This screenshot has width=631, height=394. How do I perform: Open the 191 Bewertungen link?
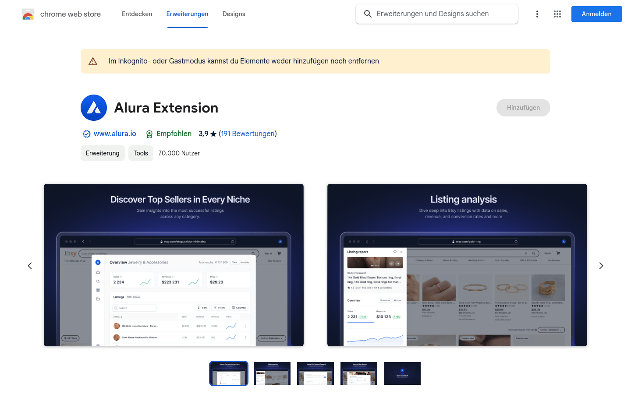pyautogui.click(x=248, y=134)
